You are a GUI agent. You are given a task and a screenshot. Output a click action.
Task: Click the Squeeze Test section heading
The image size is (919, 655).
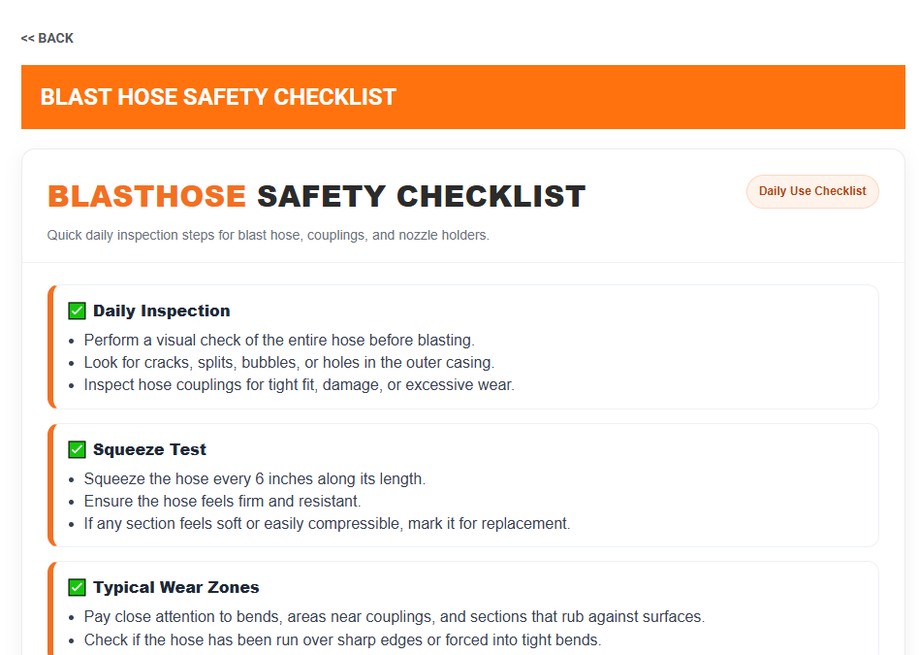click(150, 449)
